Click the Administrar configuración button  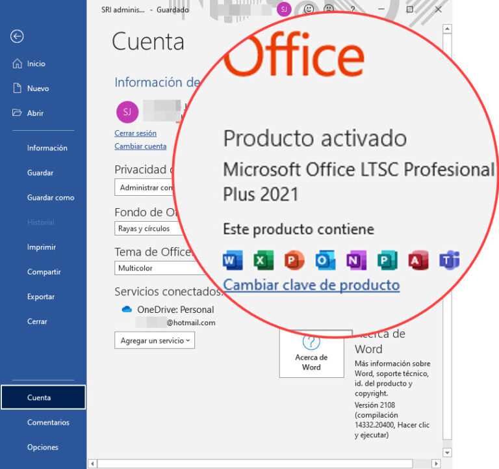coord(145,187)
